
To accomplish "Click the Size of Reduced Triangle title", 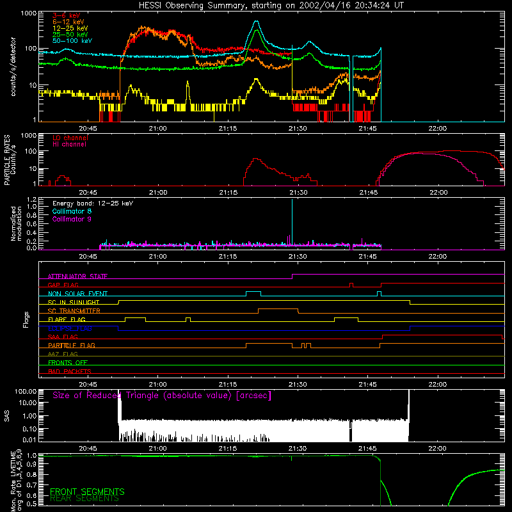I will click(x=162, y=396).
